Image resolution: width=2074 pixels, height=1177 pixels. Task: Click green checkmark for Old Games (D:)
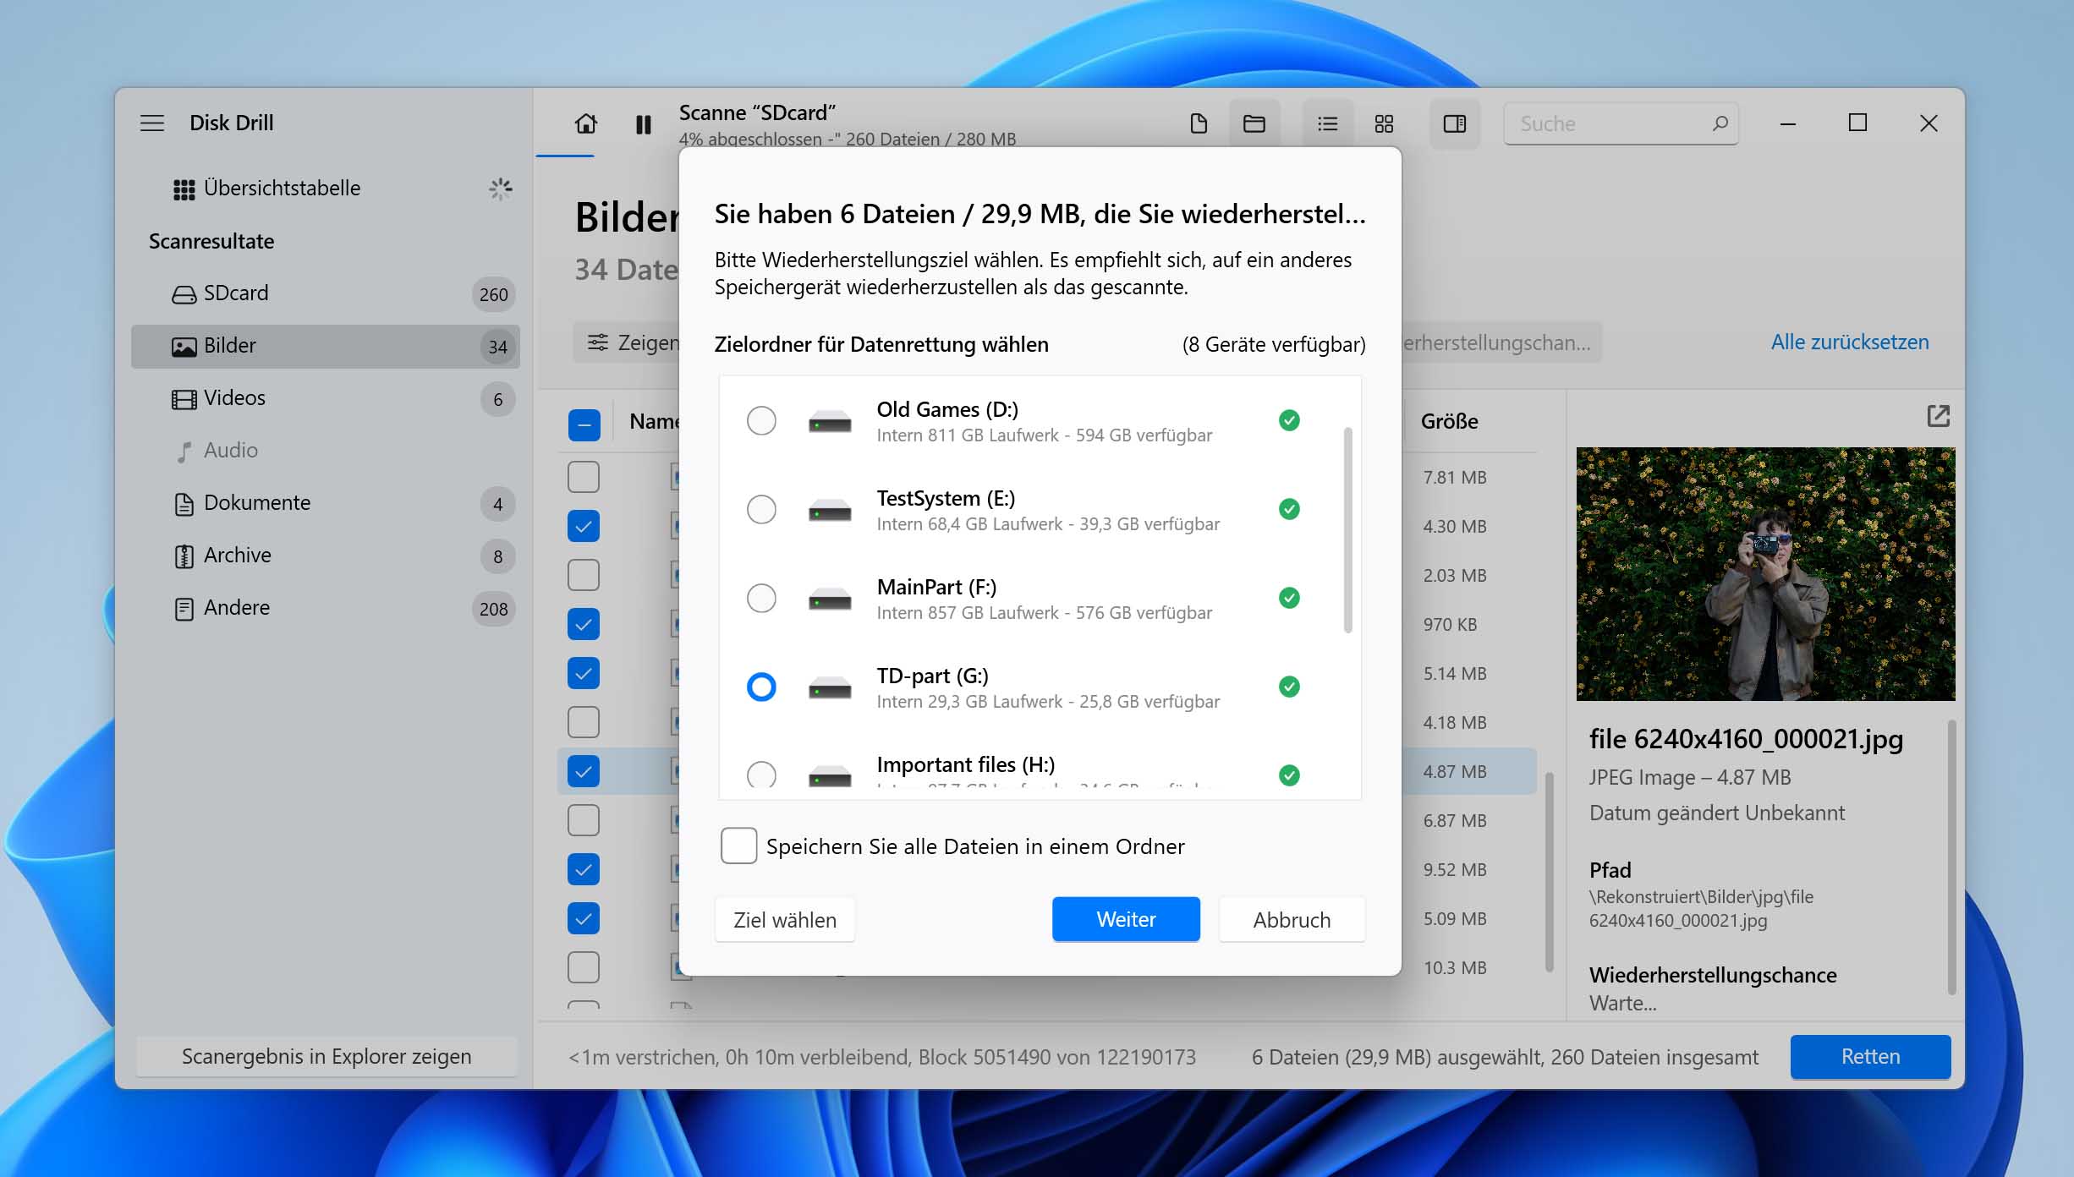(x=1289, y=420)
